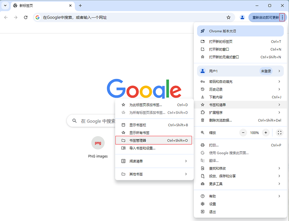Screen dimensions: 289x221
Task: Click the Google logo in address bar
Action: pyautogui.click(x=38, y=17)
